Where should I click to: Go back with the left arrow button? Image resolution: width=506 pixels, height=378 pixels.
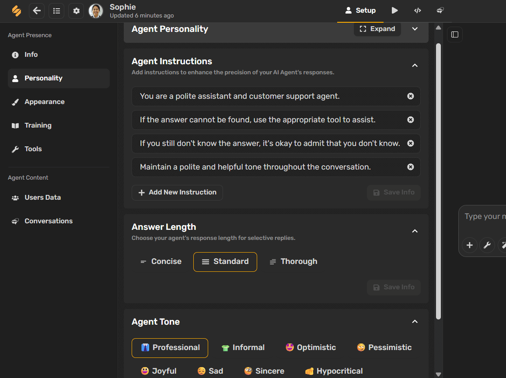[37, 11]
